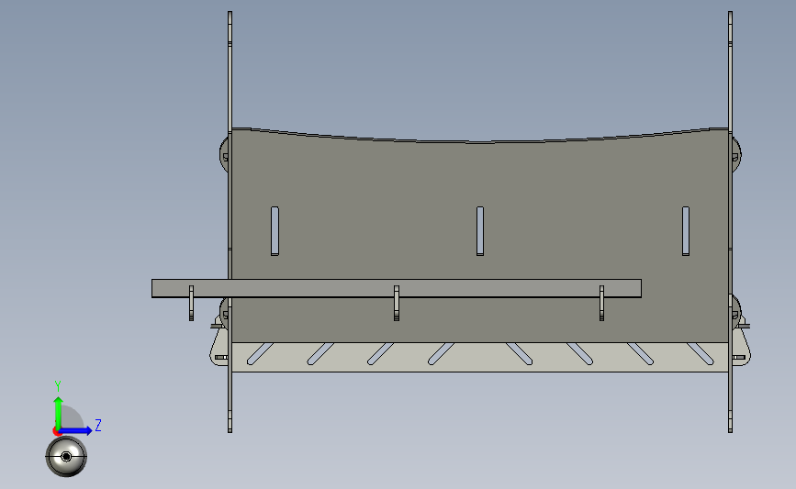Select the tall right side plate
The height and width of the screenshot is (489, 796).
(730, 222)
